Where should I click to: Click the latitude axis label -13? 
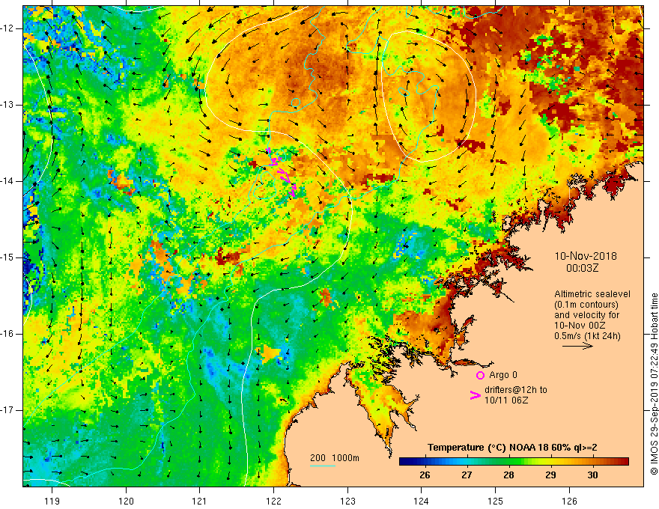8,105
